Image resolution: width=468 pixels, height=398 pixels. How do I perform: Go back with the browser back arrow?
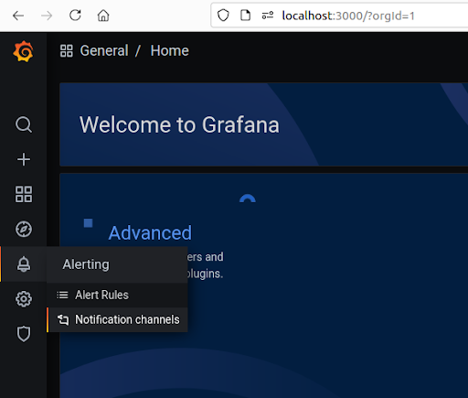(x=18, y=16)
